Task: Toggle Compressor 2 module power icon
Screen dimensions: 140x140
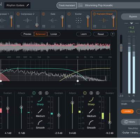Action: coord(18,14)
